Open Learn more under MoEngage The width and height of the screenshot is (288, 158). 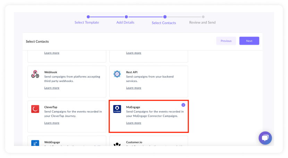tap(134, 123)
